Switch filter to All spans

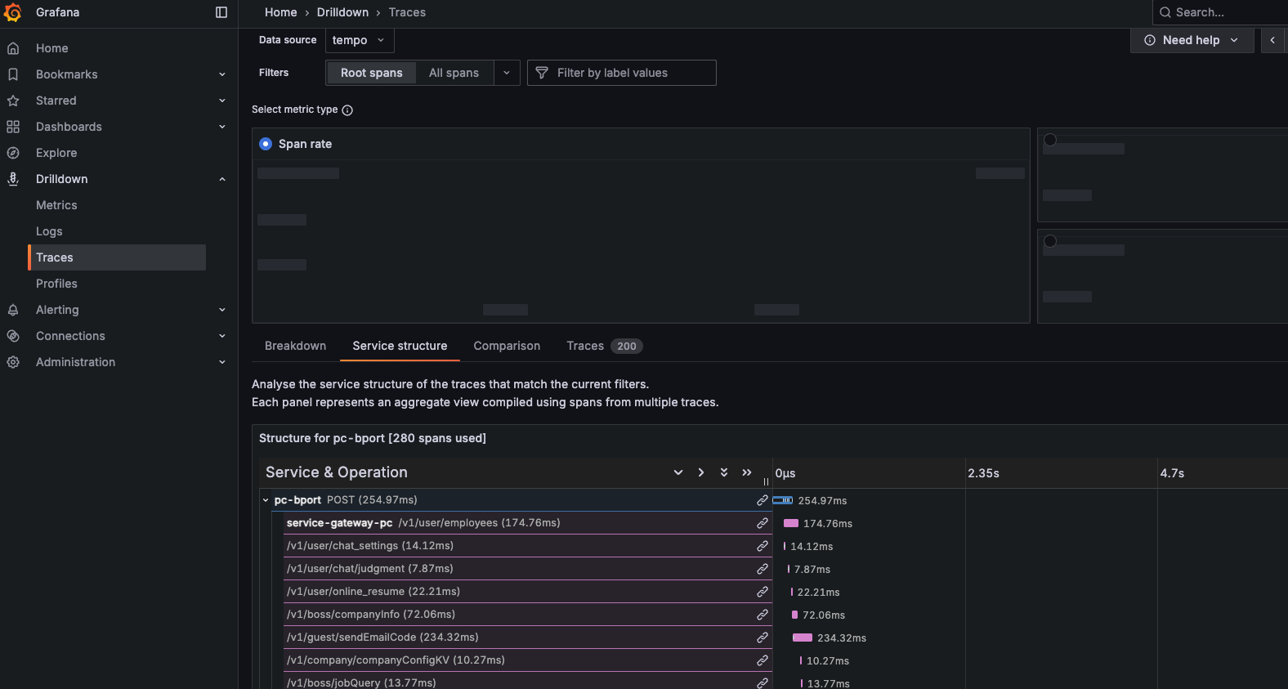pos(454,73)
